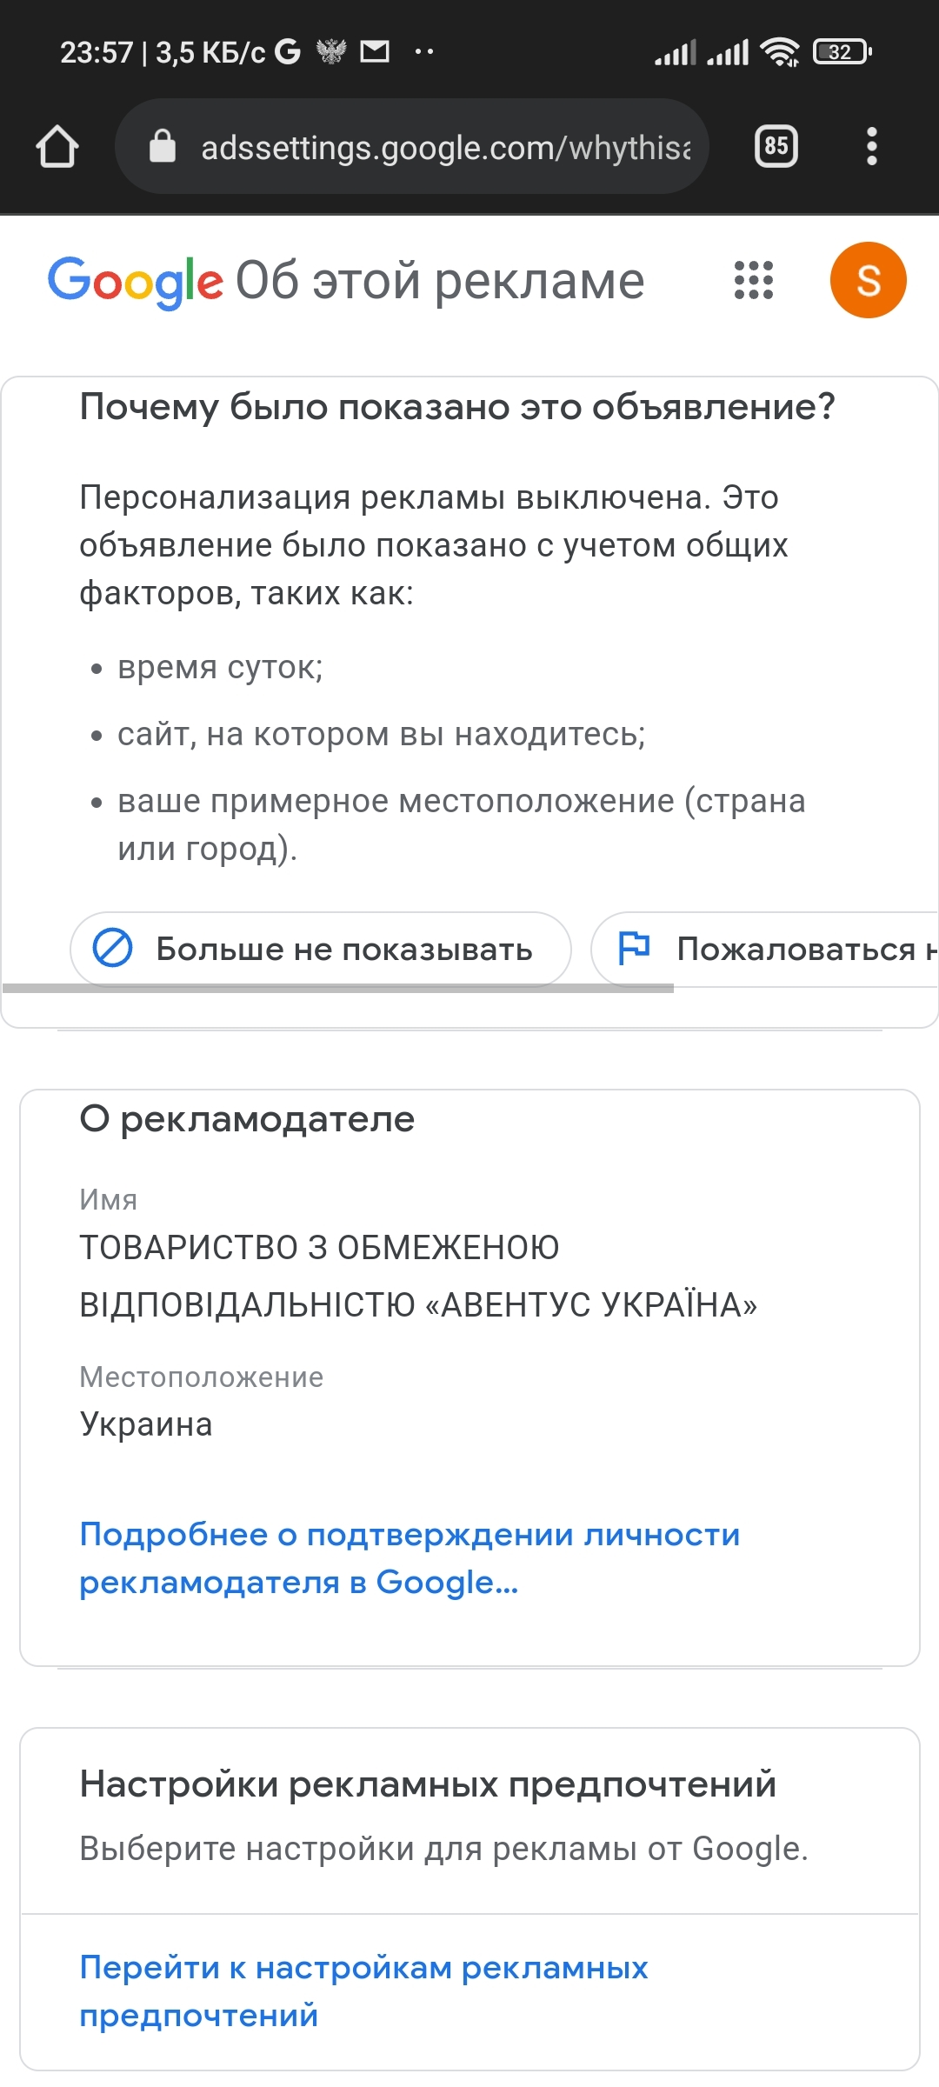This screenshot has width=939, height=2087.
Task: Tap the adssettings.google.com address field
Action: coord(411,146)
